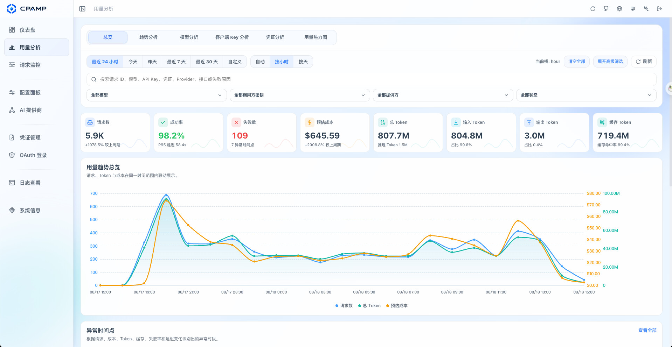
Task: Open the 用量热力图 tab
Action: [316, 37]
